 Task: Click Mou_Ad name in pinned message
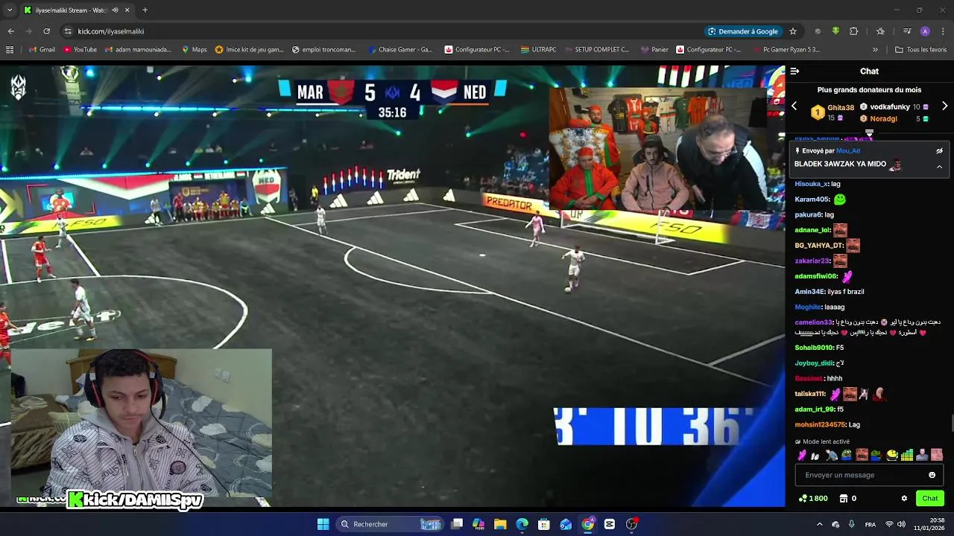point(848,151)
